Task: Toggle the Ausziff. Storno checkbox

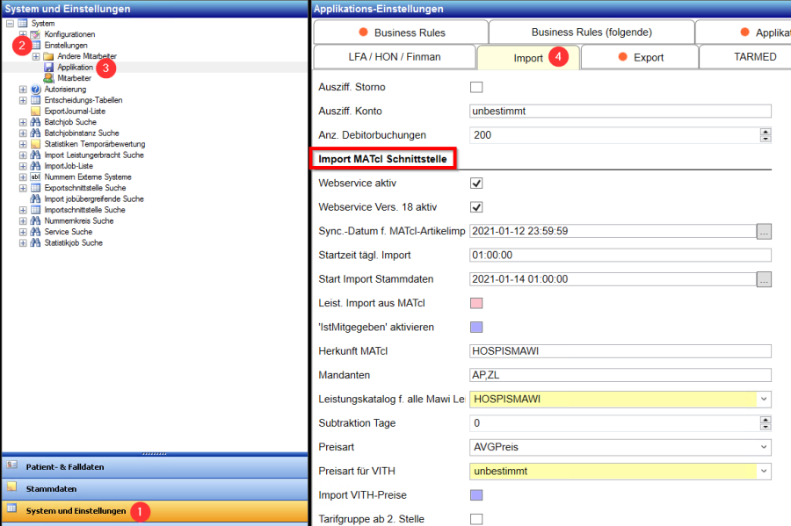Action: click(x=476, y=87)
